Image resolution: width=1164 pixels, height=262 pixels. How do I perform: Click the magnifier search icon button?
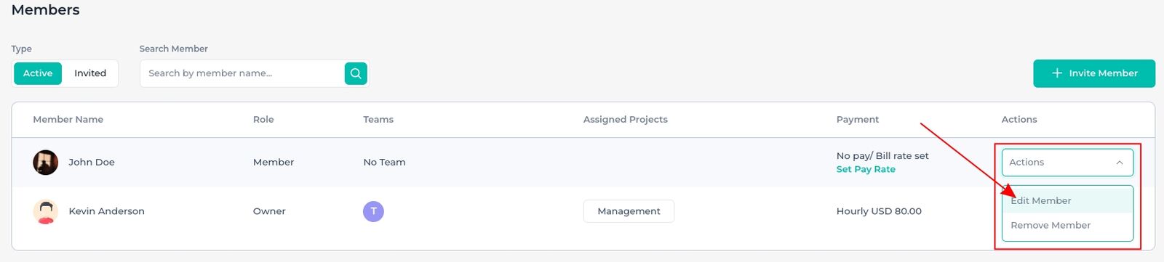pos(356,73)
